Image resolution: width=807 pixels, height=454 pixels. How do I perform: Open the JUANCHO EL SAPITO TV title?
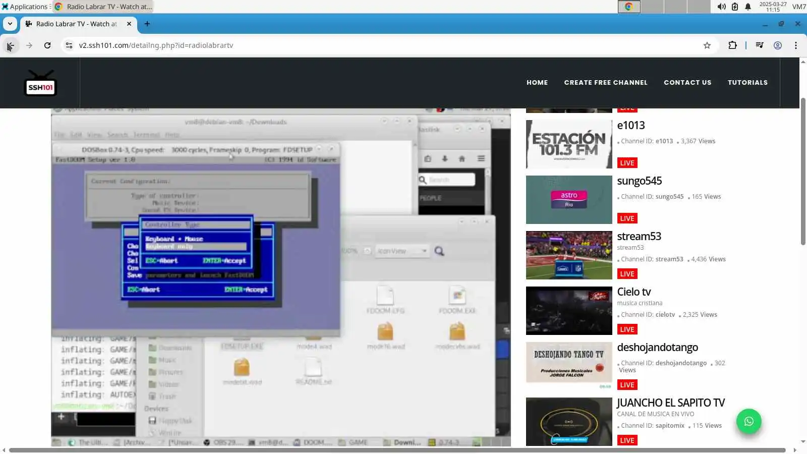pyautogui.click(x=671, y=403)
